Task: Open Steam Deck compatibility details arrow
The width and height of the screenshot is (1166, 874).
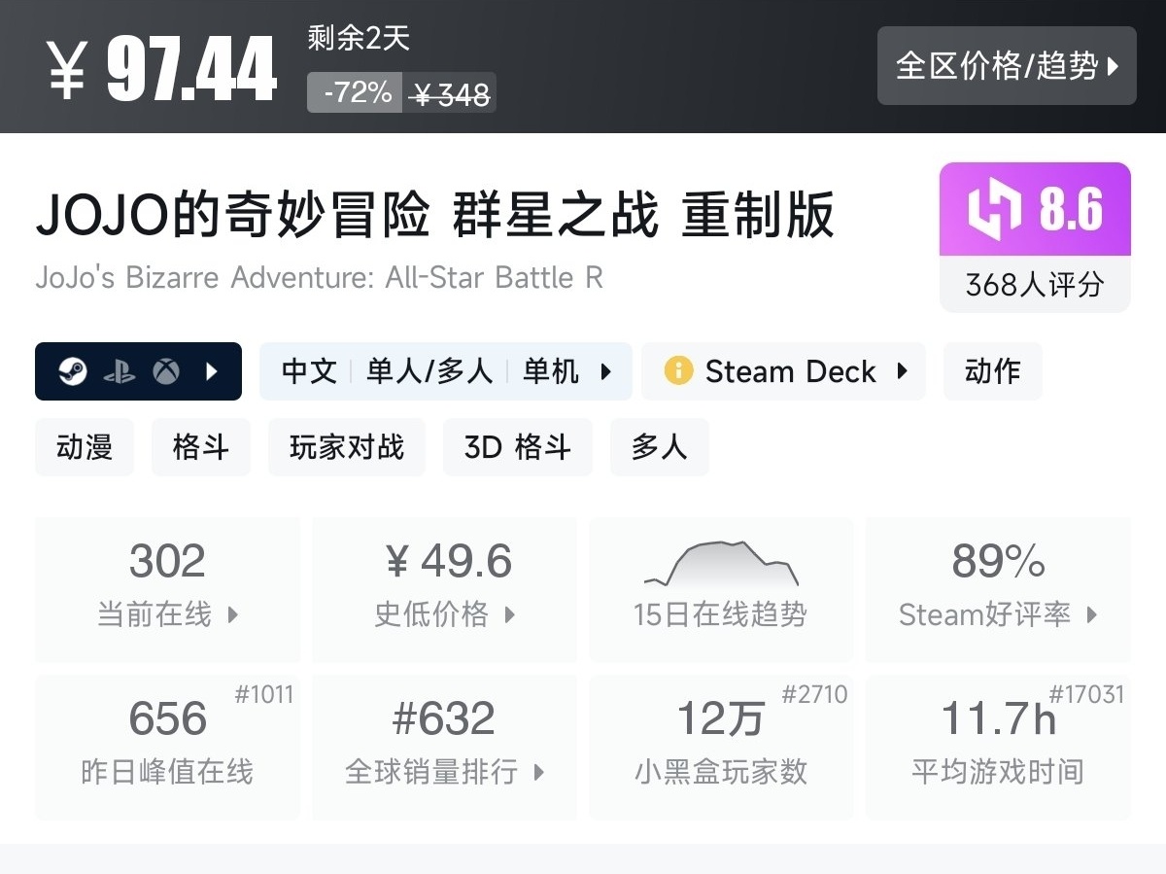Action: click(903, 371)
